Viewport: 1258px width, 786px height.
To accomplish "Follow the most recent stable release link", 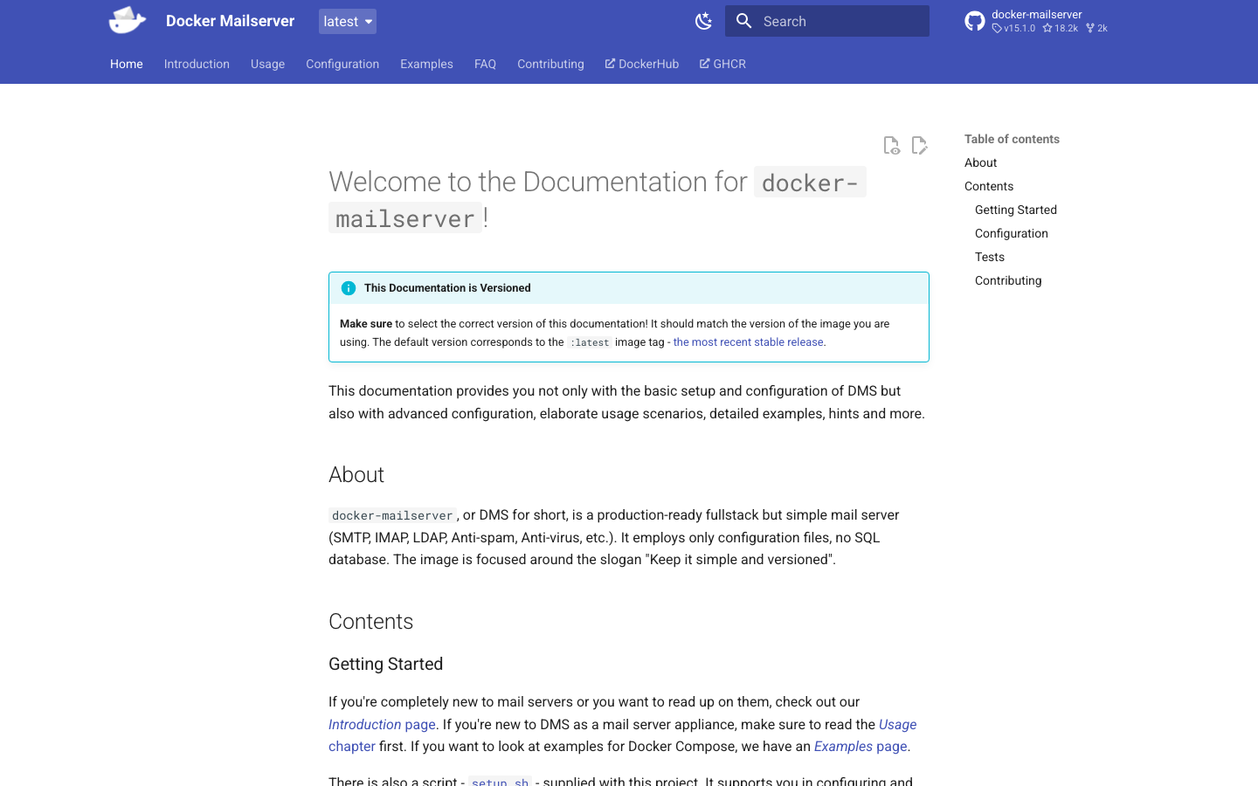I will click(748, 341).
